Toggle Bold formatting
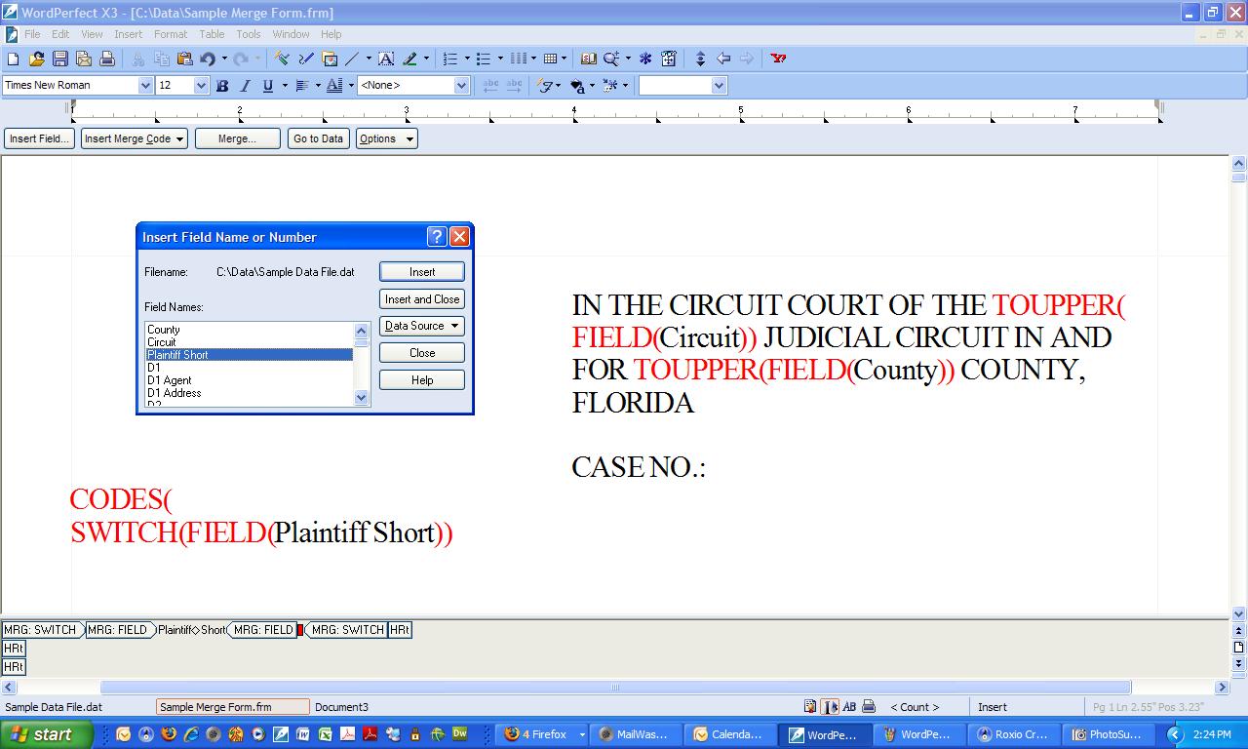 [x=222, y=86]
